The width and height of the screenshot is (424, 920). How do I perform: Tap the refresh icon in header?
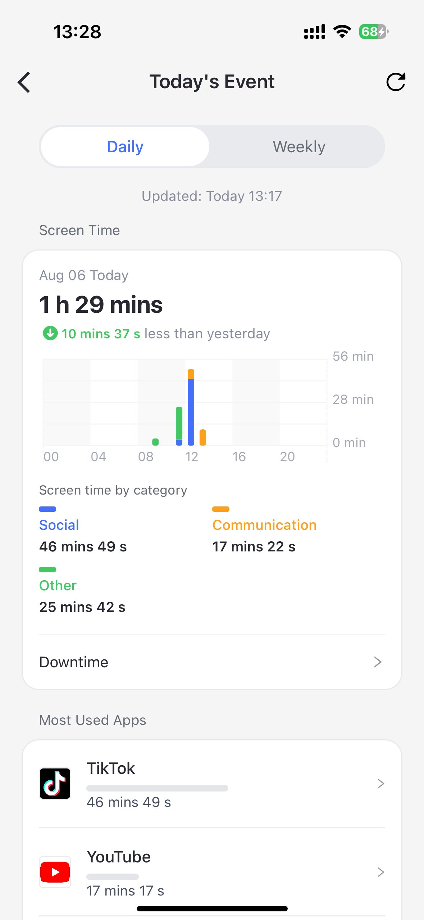[396, 82]
